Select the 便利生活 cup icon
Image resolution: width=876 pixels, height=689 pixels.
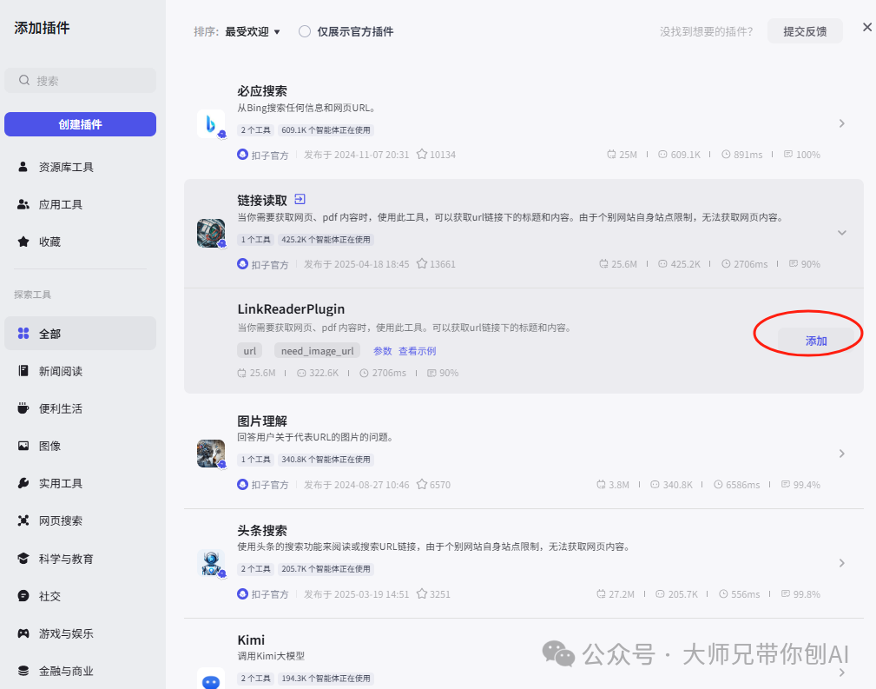23,408
